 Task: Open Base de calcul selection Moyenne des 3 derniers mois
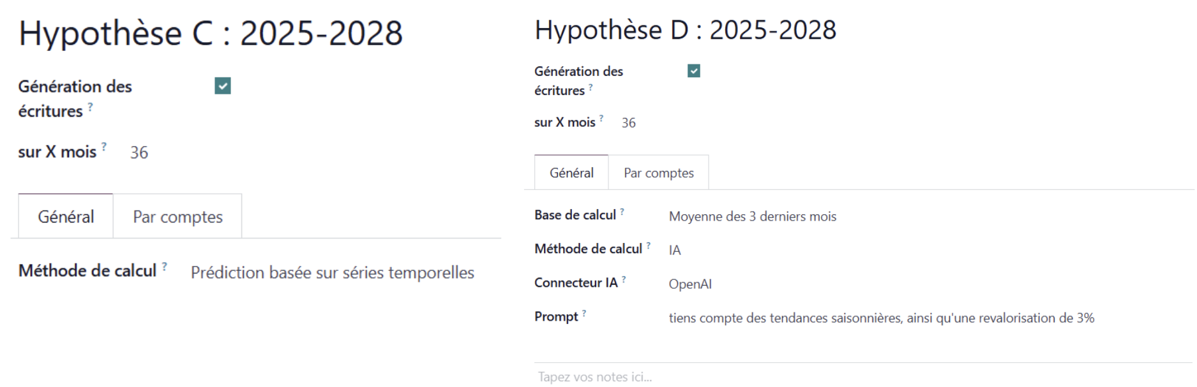[752, 217]
